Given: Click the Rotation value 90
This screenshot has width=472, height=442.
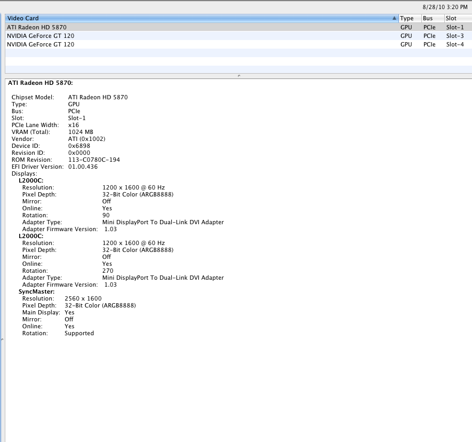Looking at the screenshot, I should (106, 215).
